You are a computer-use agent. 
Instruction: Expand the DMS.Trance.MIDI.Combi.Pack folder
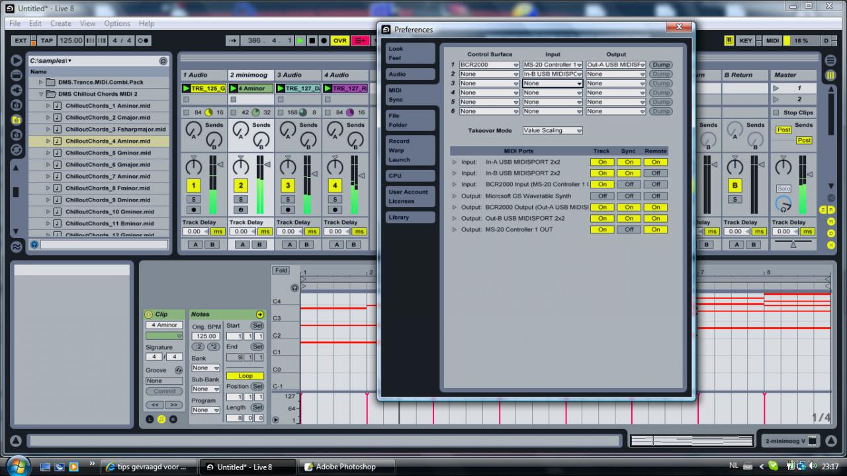coord(41,83)
